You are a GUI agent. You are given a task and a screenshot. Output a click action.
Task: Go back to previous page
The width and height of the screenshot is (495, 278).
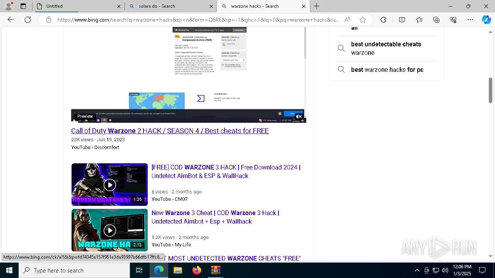(11, 20)
